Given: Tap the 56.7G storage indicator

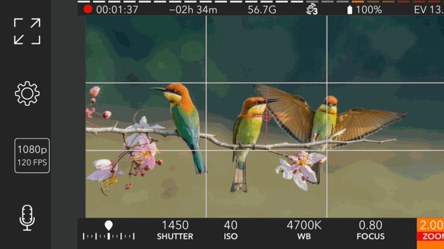Looking at the screenshot, I should (x=262, y=10).
